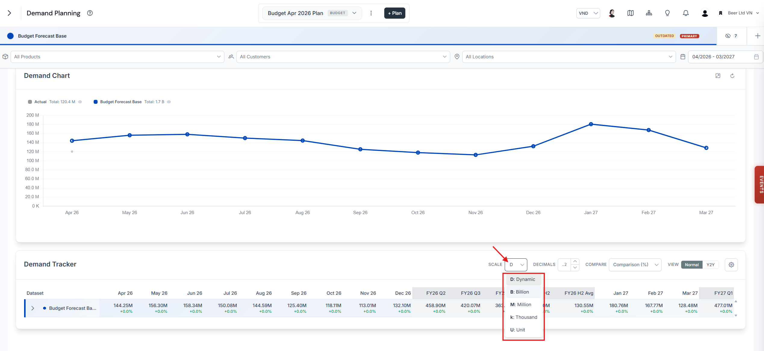Screen dimensions: 764x351
Task: Select U: Unit scale option
Action: [523, 330]
